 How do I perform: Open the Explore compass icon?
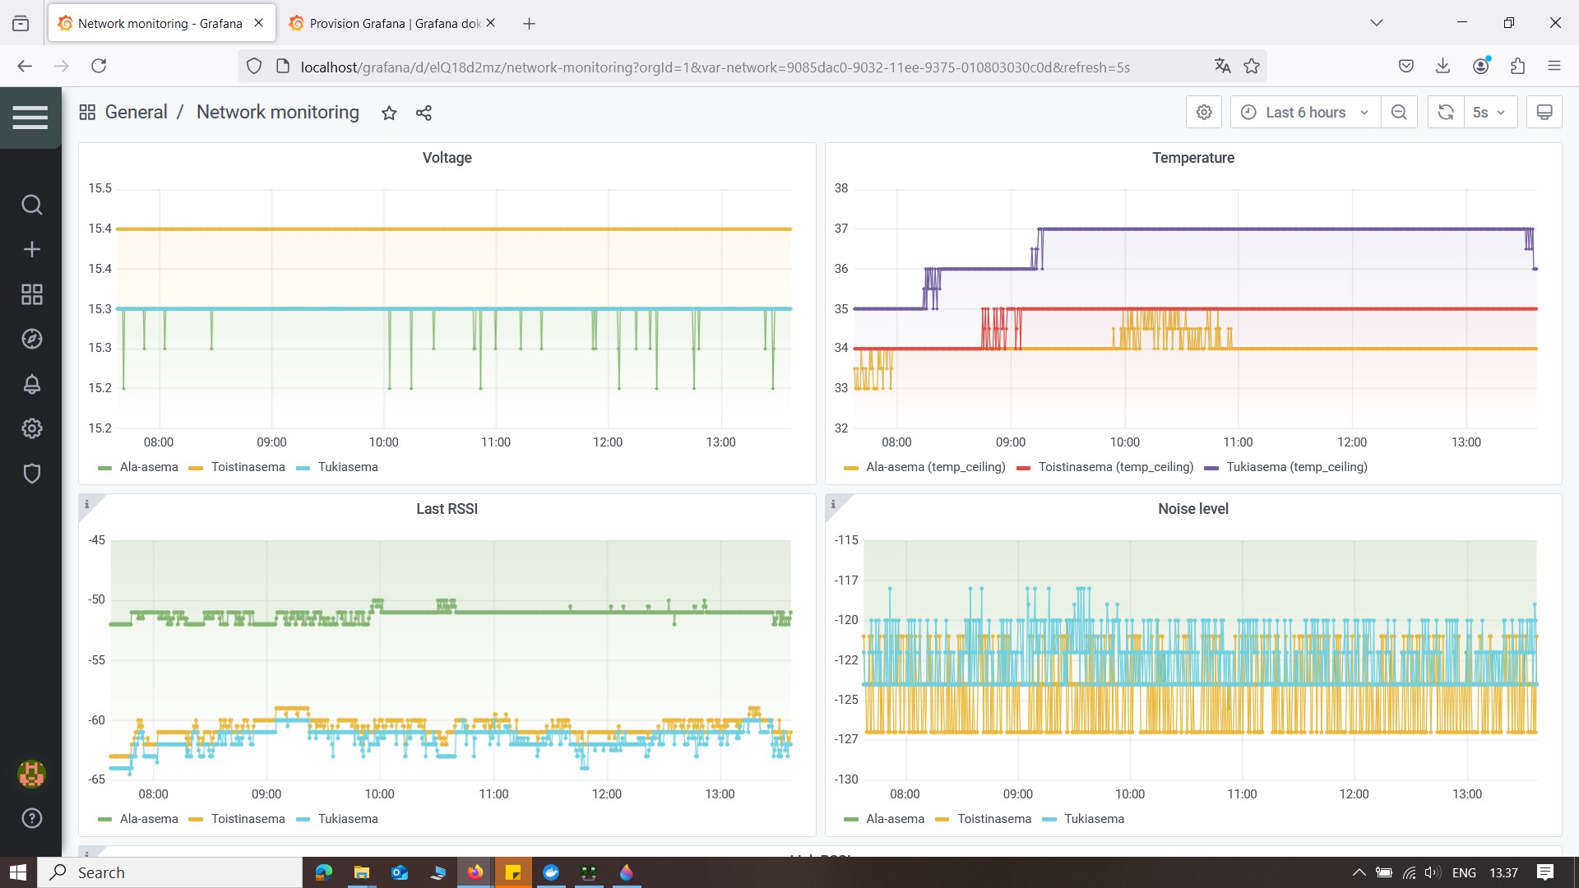point(31,339)
